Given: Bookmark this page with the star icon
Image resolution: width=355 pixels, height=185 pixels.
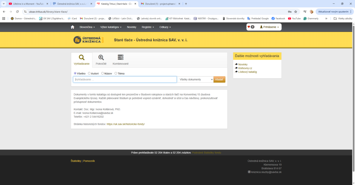Looking at the screenshot, I should pyautogui.click(x=296, y=11).
